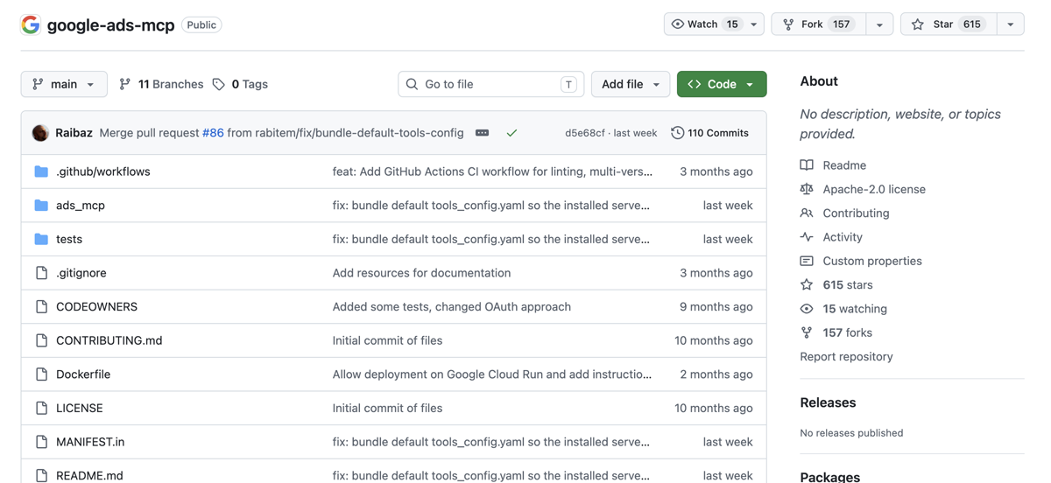The image size is (1051, 483).
Task: Star the repository
Action: (x=949, y=24)
